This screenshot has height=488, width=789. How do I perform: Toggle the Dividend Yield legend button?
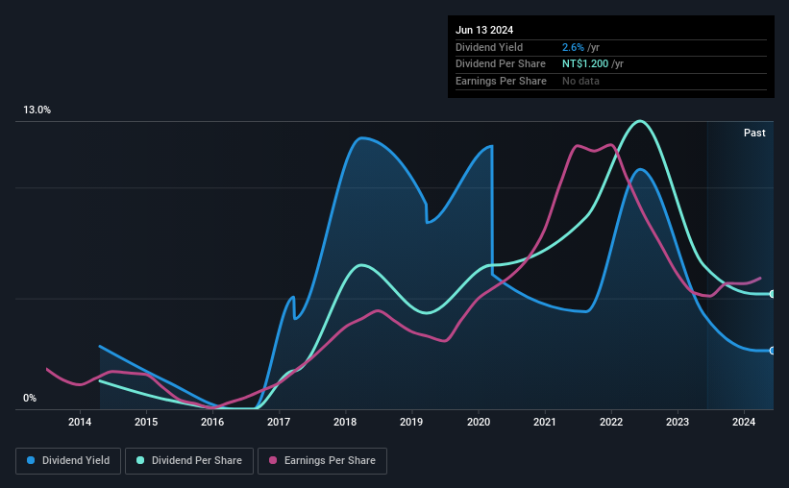[x=68, y=461]
